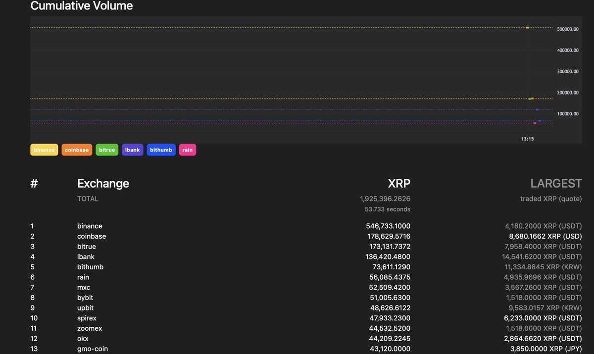
Task: Click the 400000.00 axis label
Action: [568, 51]
